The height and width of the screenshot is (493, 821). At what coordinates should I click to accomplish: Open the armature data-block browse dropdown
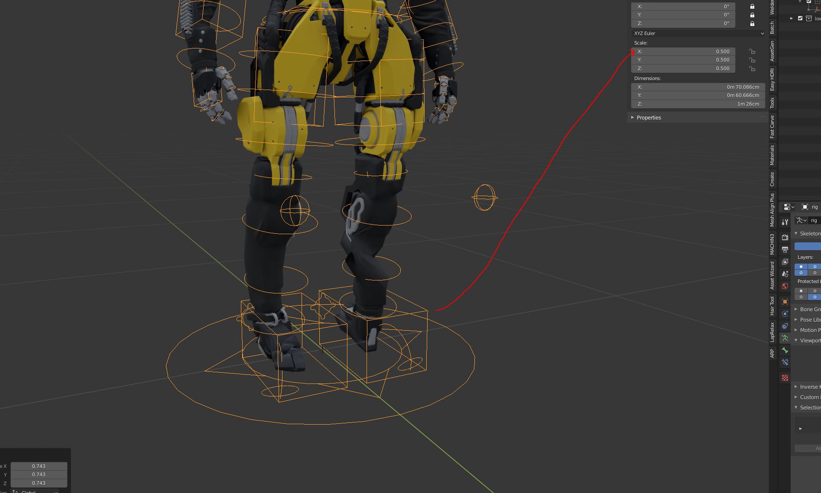(x=802, y=220)
